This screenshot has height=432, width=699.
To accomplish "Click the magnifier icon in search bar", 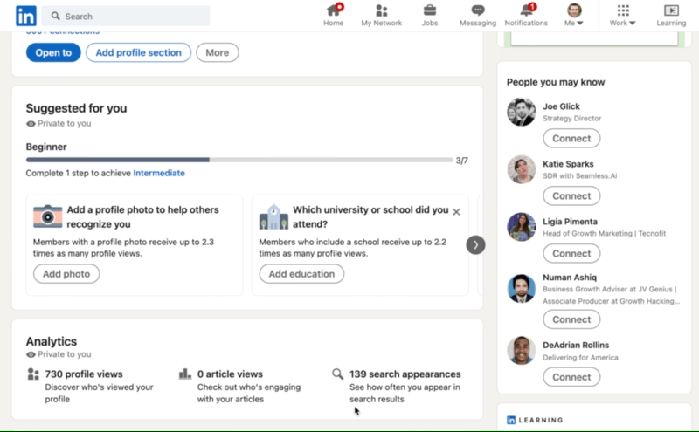I will click(x=55, y=16).
